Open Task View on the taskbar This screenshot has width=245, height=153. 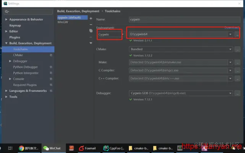10,148
